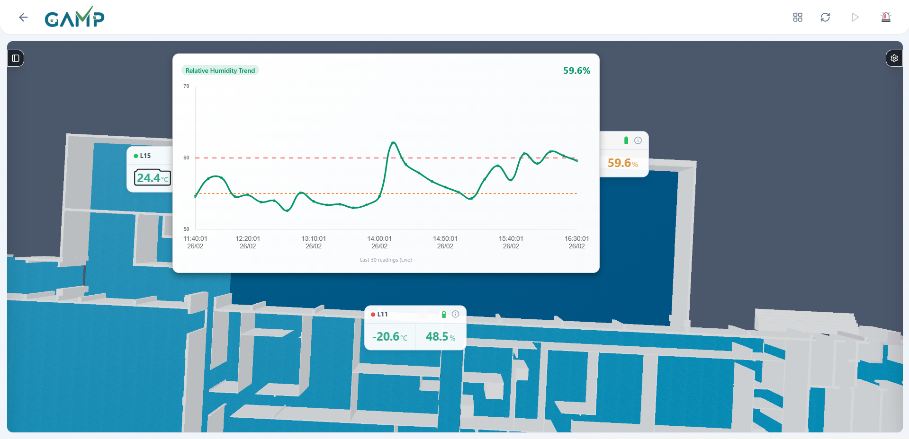Select the green 59.6% chart header value
Image resolution: width=909 pixels, height=439 pixels.
[576, 70]
